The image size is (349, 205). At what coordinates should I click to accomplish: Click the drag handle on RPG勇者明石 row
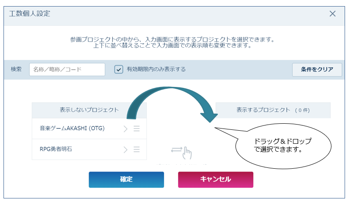click(x=136, y=149)
